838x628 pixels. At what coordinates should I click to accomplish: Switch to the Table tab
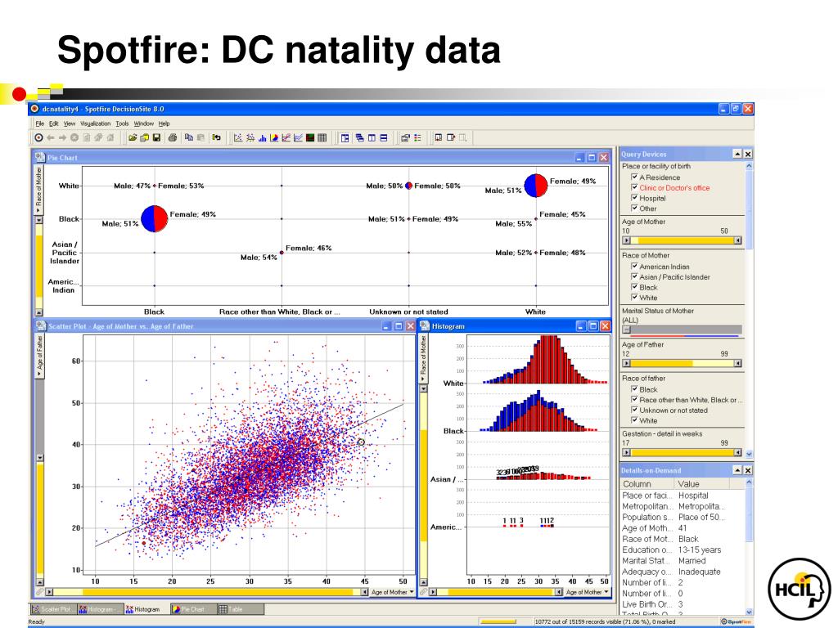click(x=240, y=609)
